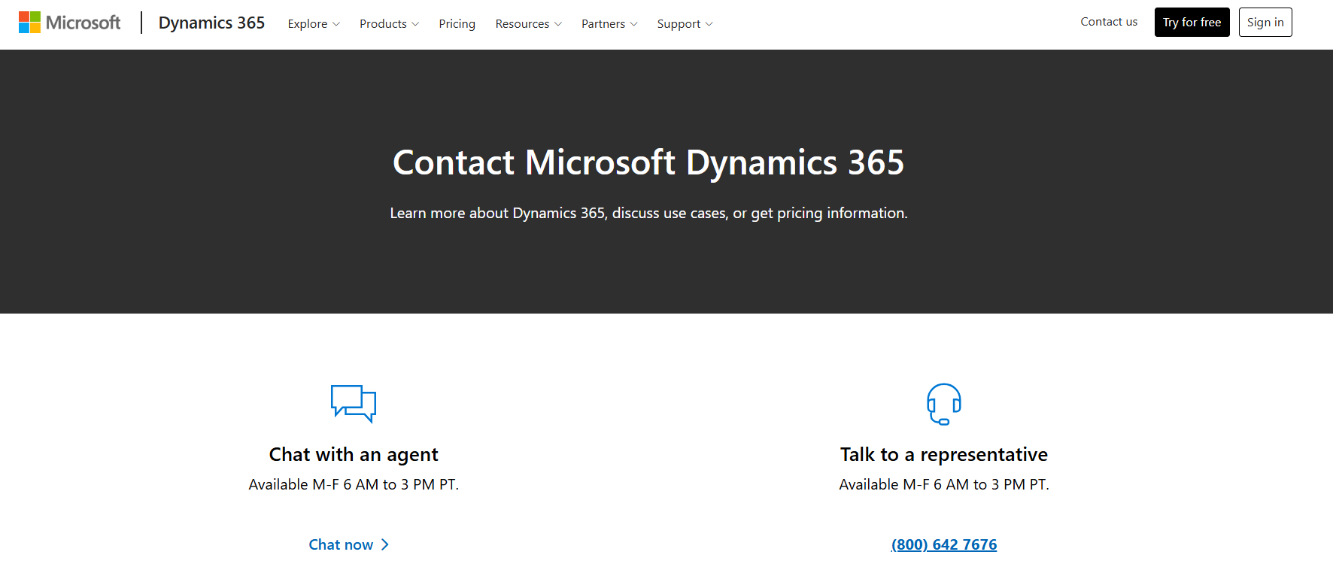The height and width of the screenshot is (573, 1333).
Task: Click availability hours under Talk to a representative
Action: click(944, 484)
